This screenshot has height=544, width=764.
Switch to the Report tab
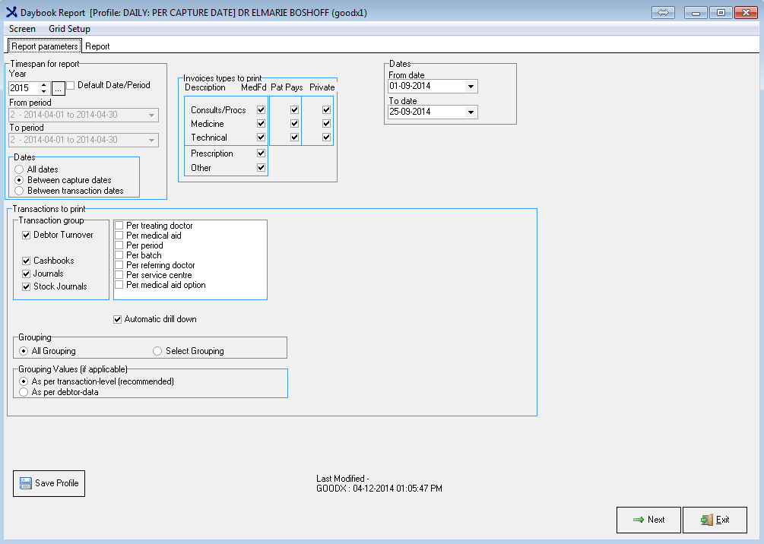[97, 46]
